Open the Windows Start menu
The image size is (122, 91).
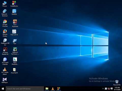click(x=3, y=89)
